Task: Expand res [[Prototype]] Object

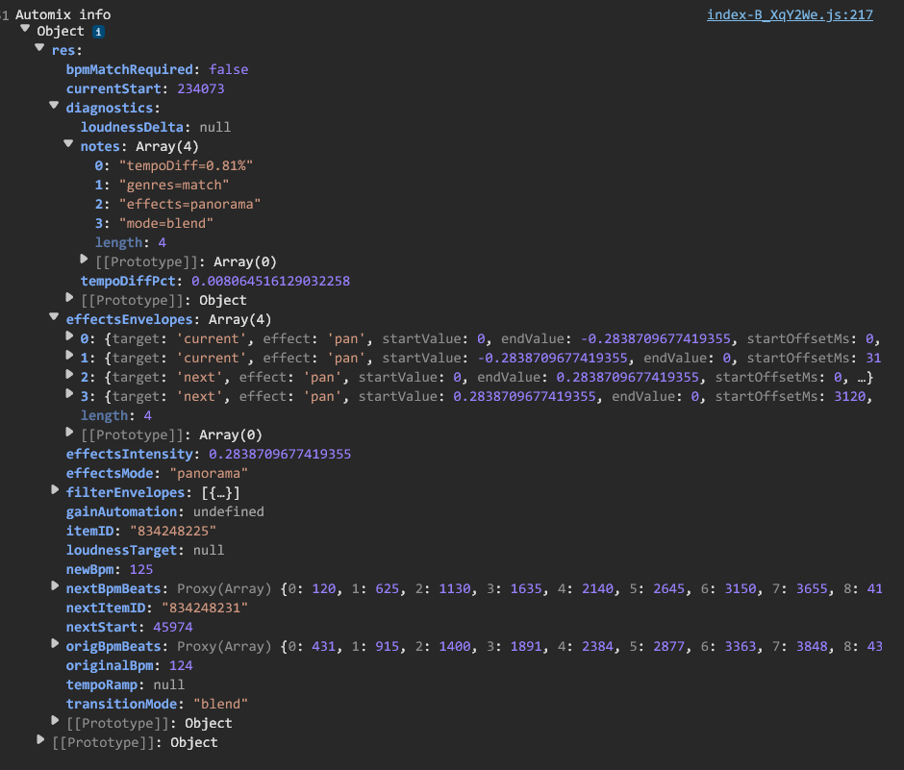Action: [x=55, y=720]
